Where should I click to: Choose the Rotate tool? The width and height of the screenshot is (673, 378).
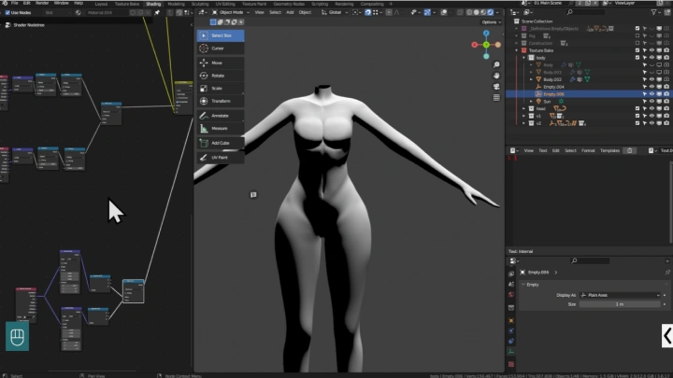point(220,75)
